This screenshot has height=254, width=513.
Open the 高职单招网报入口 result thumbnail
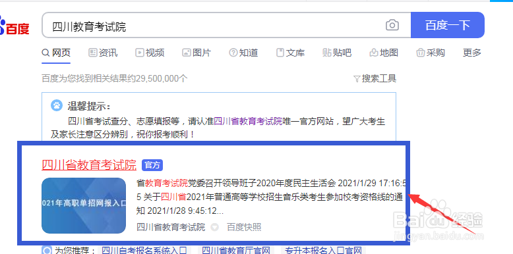click(84, 206)
